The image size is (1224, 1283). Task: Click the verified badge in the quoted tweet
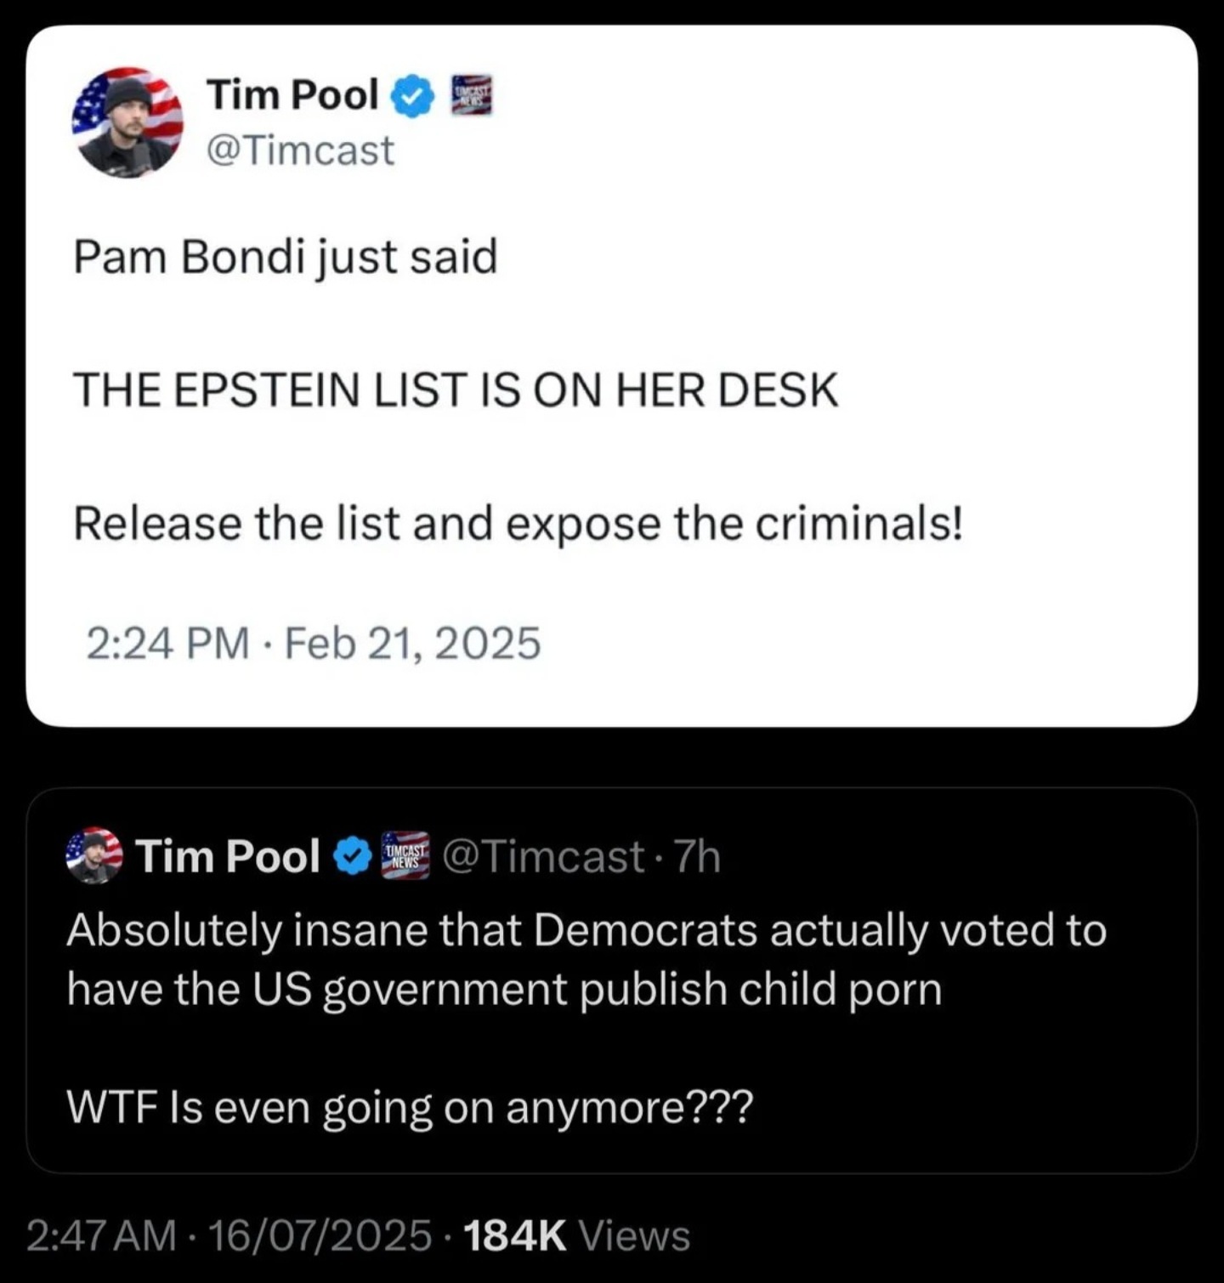coord(353,856)
